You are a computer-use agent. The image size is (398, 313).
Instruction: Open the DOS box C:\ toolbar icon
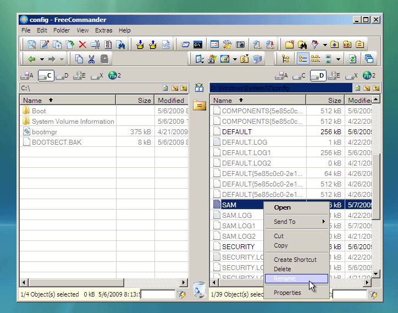click(198, 45)
